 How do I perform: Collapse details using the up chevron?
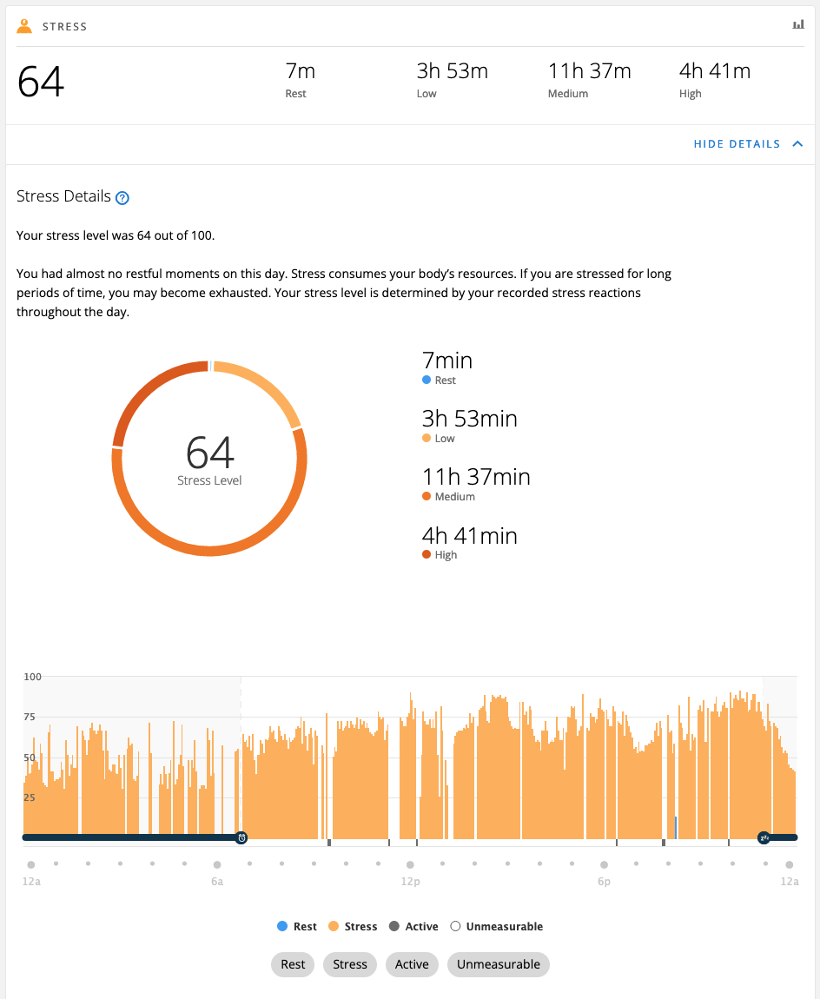coord(797,144)
